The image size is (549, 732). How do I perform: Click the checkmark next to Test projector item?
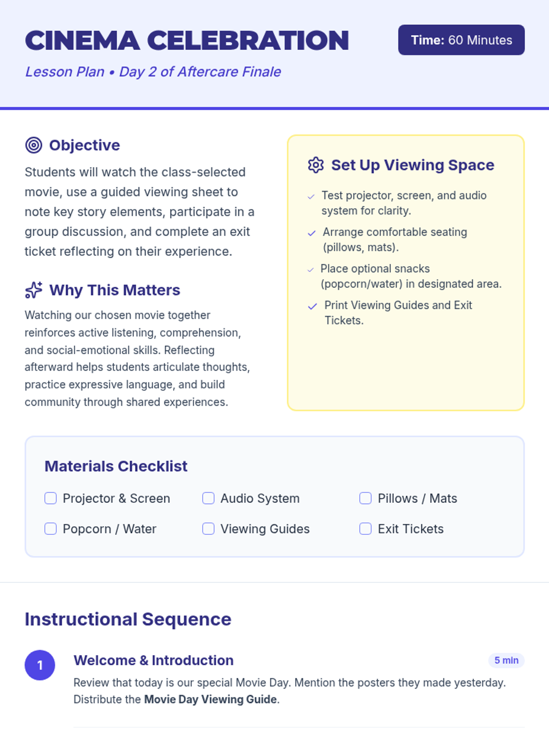(311, 197)
